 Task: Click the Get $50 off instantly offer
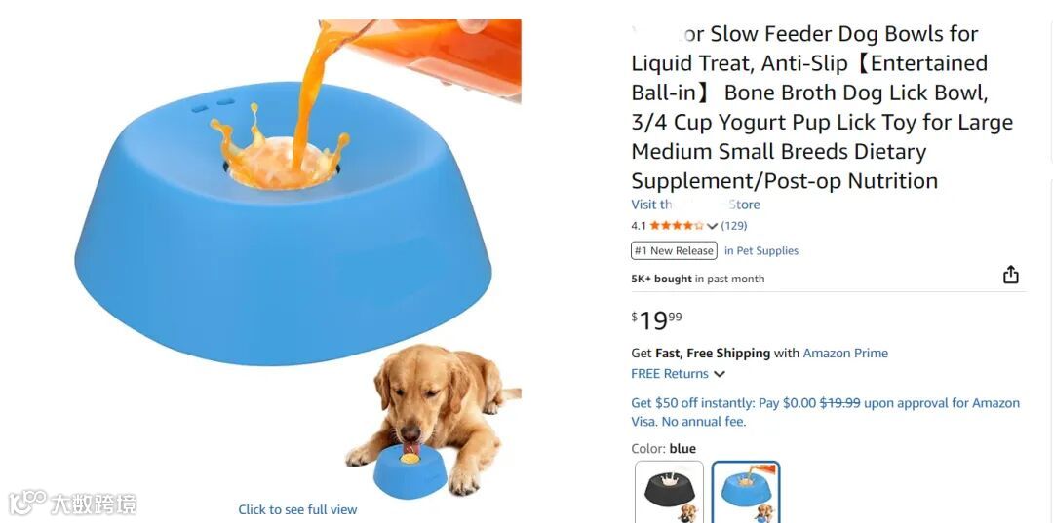[826, 412]
